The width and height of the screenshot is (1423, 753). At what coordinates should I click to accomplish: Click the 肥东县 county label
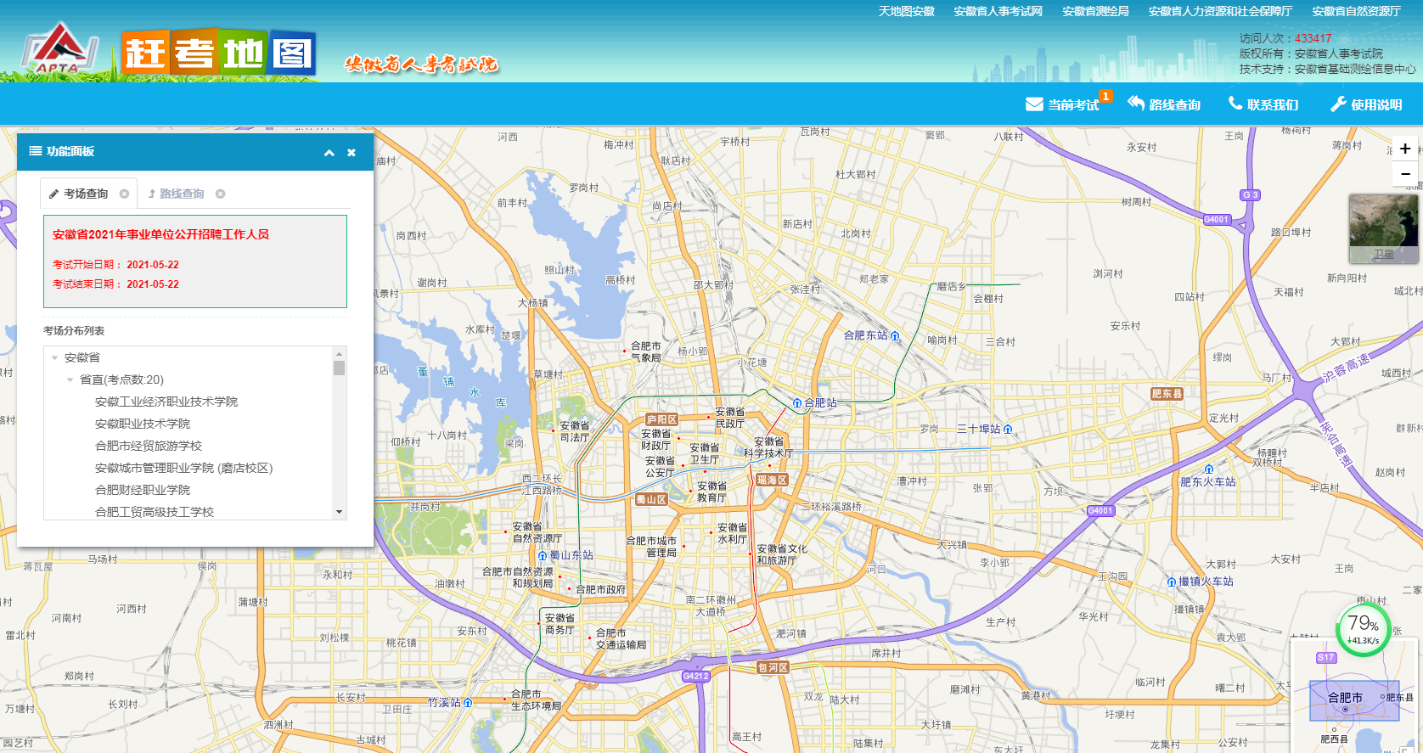1167,394
